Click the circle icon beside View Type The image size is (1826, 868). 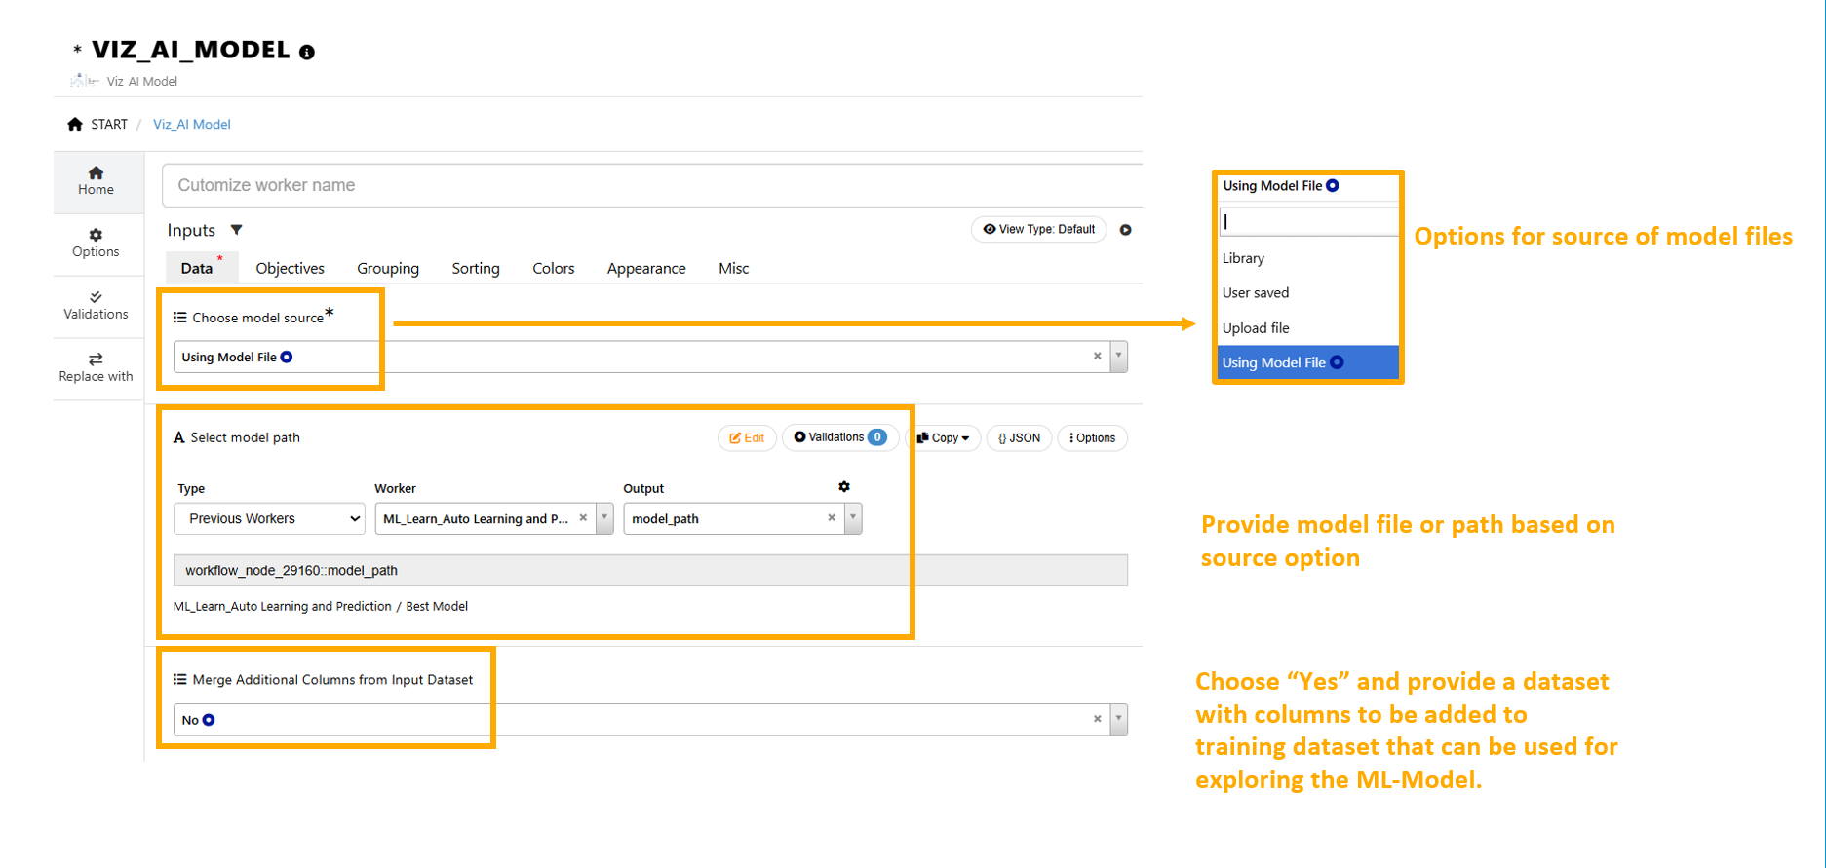1125,230
